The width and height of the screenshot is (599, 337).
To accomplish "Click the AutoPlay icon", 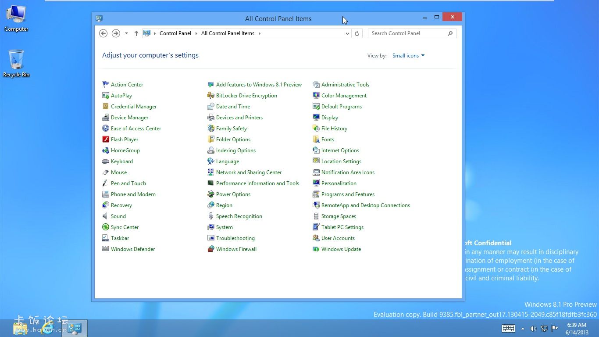I will (105, 95).
